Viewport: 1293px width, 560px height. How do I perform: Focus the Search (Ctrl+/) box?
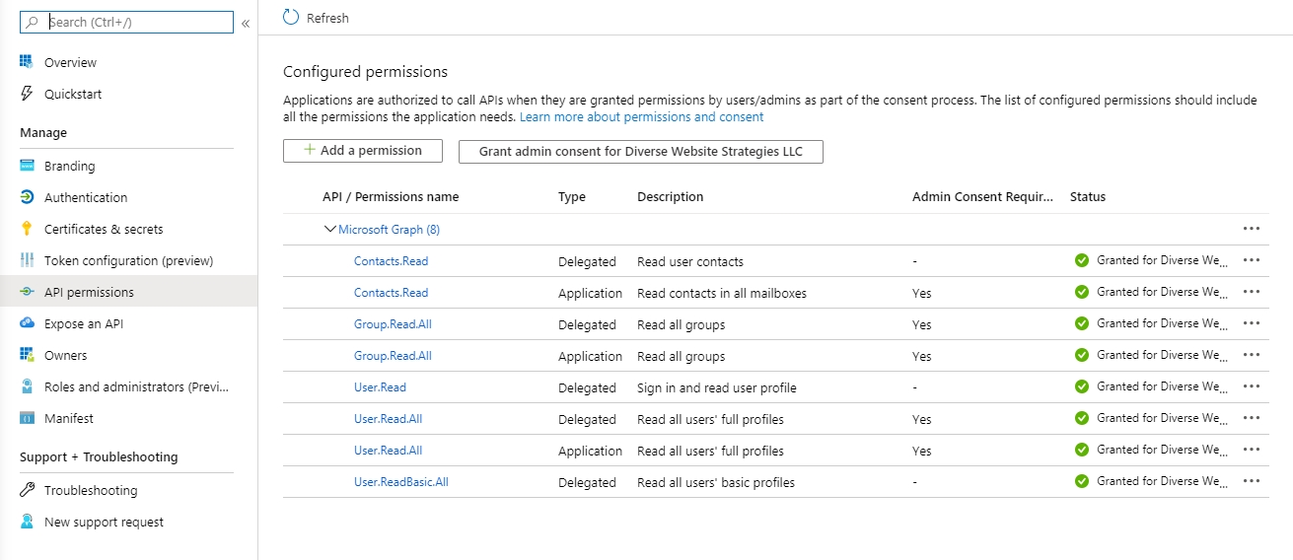tap(126, 22)
